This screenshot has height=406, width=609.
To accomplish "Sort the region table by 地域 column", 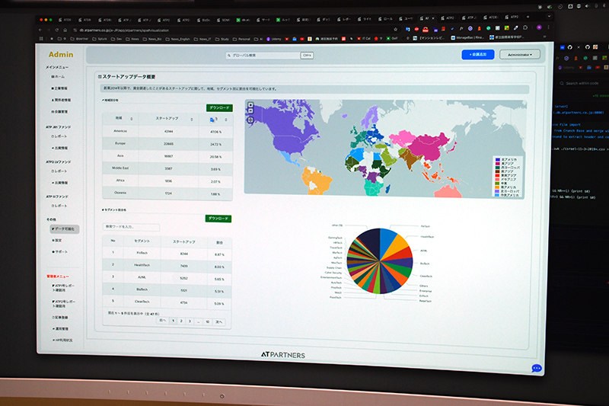I will click(x=132, y=119).
